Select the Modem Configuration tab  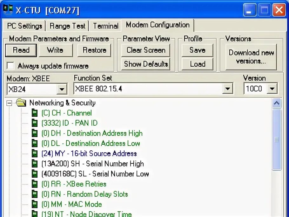click(x=158, y=25)
